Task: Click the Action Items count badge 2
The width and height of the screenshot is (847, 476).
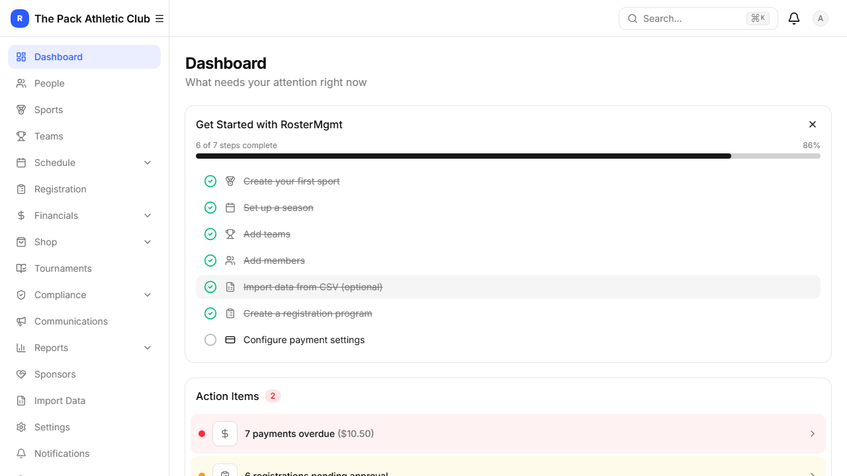Action: click(273, 396)
